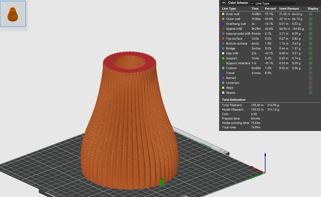Image resolution: width=321 pixels, height=197 pixels.
Task: Open the Line Type color scheme dropdown
Action: 273,3
